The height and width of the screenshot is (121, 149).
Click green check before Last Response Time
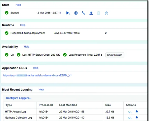coord(65,55)
